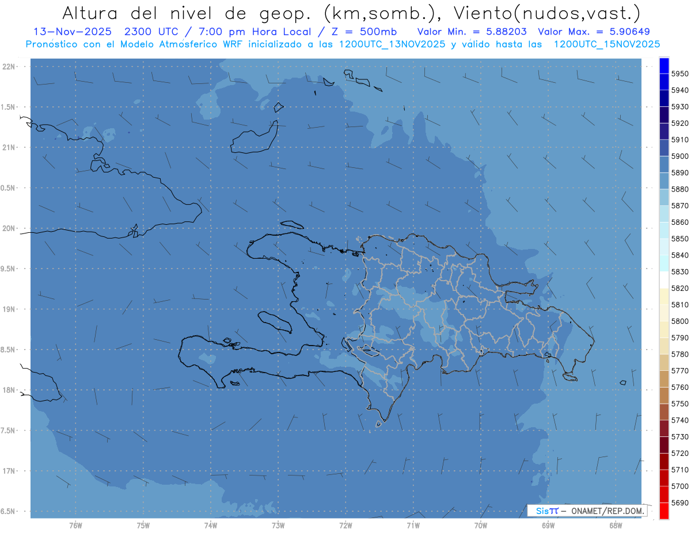
Task: Click the bright red legend swatch below 5690
Action: pyautogui.click(x=664, y=510)
